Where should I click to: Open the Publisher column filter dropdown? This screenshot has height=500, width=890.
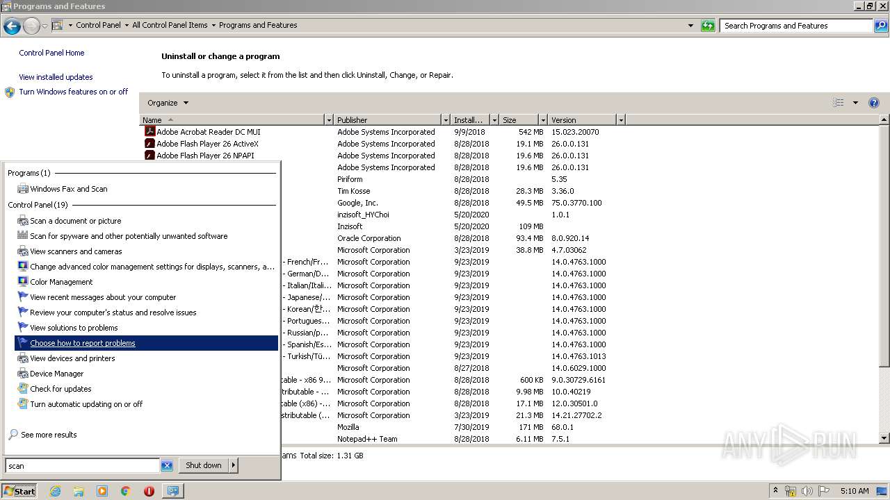pos(446,120)
